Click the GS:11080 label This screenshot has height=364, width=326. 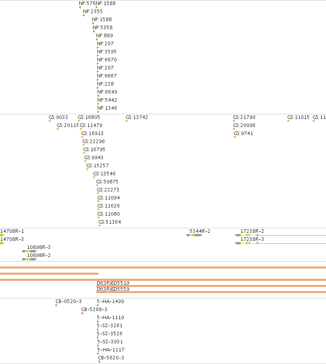pos(108,214)
